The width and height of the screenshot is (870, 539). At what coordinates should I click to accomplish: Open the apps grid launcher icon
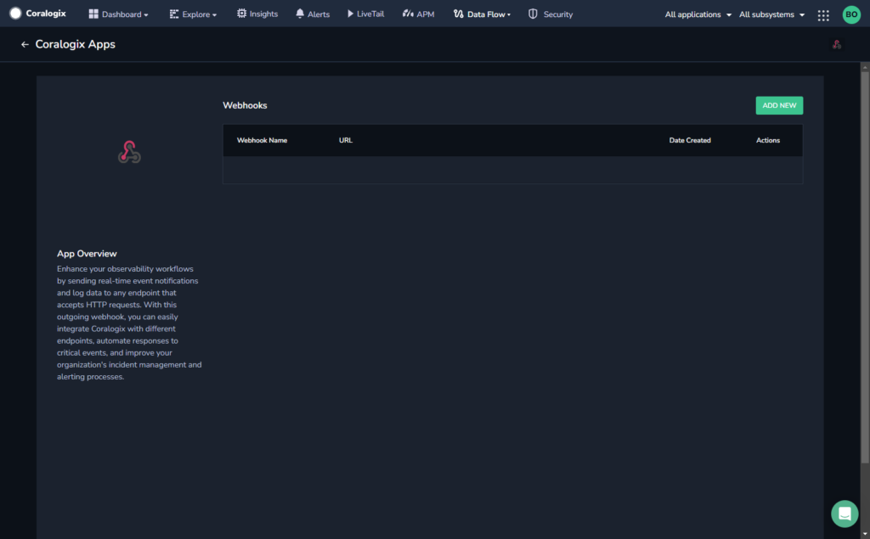(823, 15)
